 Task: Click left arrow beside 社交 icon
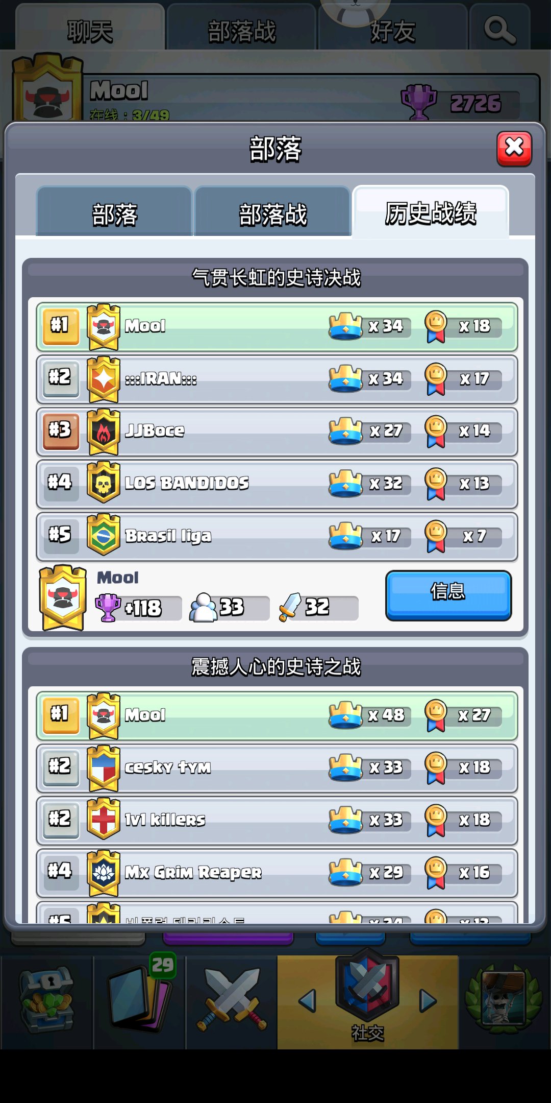tap(307, 1000)
